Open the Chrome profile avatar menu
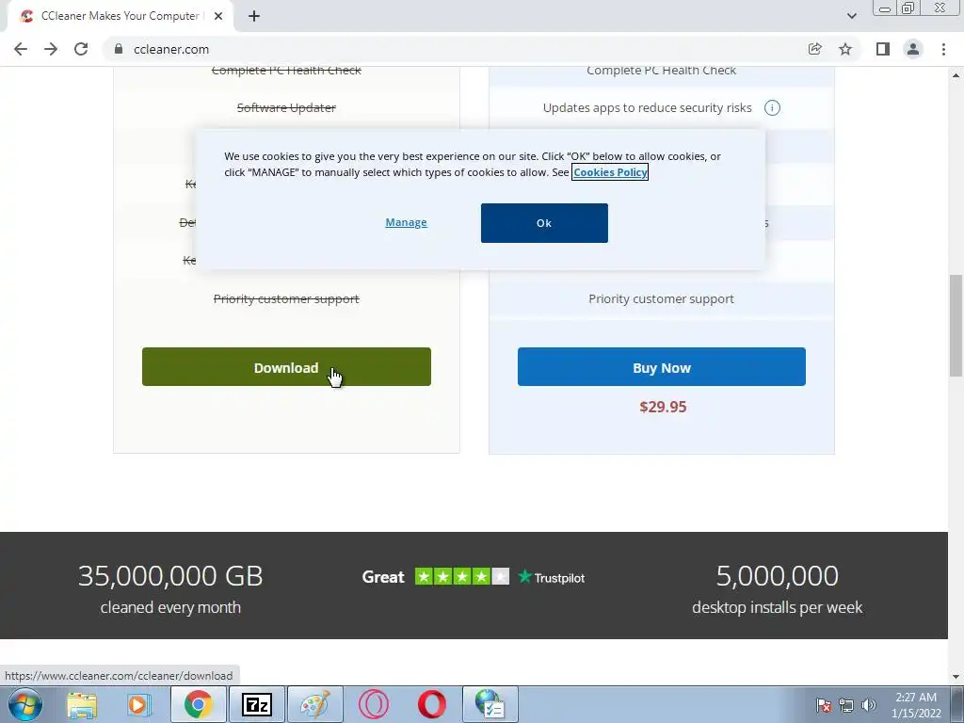 [913, 49]
